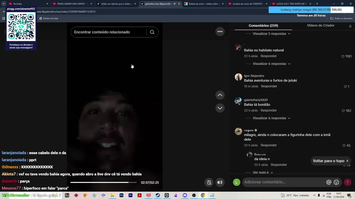355x199 pixels.
Task: Toggle the auto-scroll button beside the volume
Action: (209, 182)
